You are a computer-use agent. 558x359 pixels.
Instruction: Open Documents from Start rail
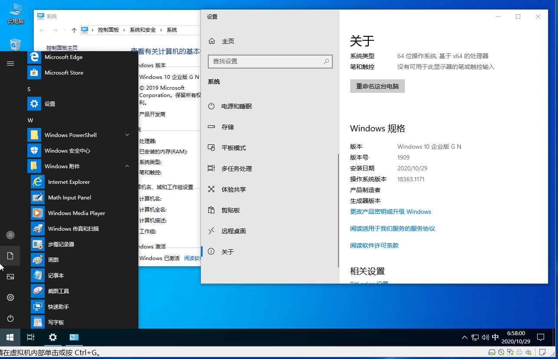(x=10, y=256)
